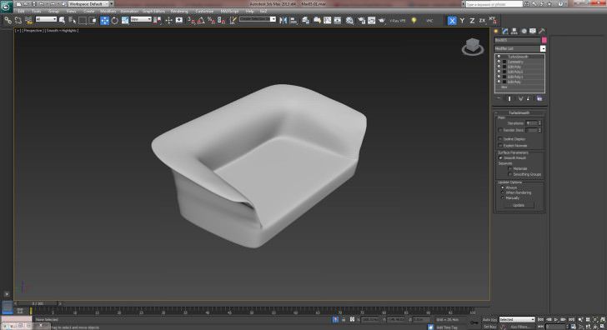Open the Create panel tab icon

(x=496, y=31)
